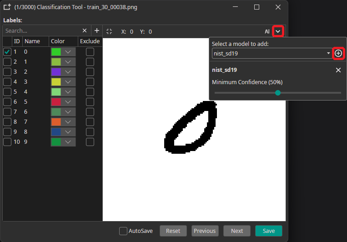Check the Exclude box for label 3
Image resolution: width=347 pixels, height=242 pixels.
[x=90, y=82]
